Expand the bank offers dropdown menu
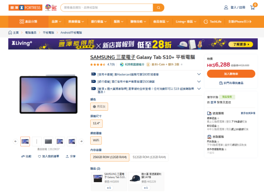This screenshot has width=264, height=194. click(x=99, y=22)
